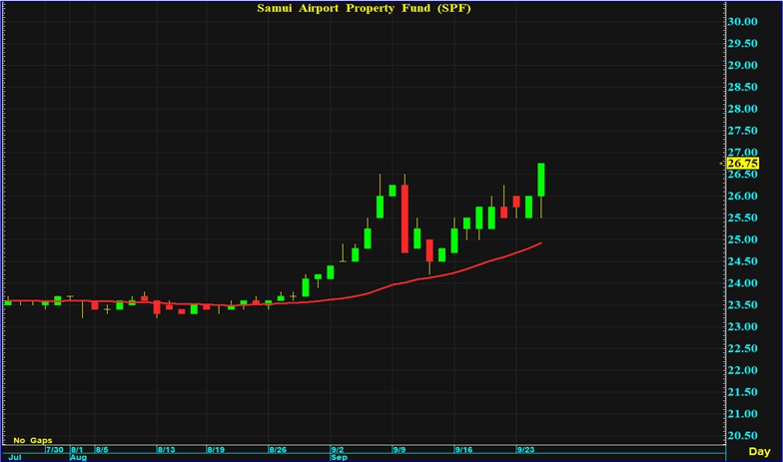Click the 27.50 price axis label
This screenshot has width=783, height=462.
[743, 131]
